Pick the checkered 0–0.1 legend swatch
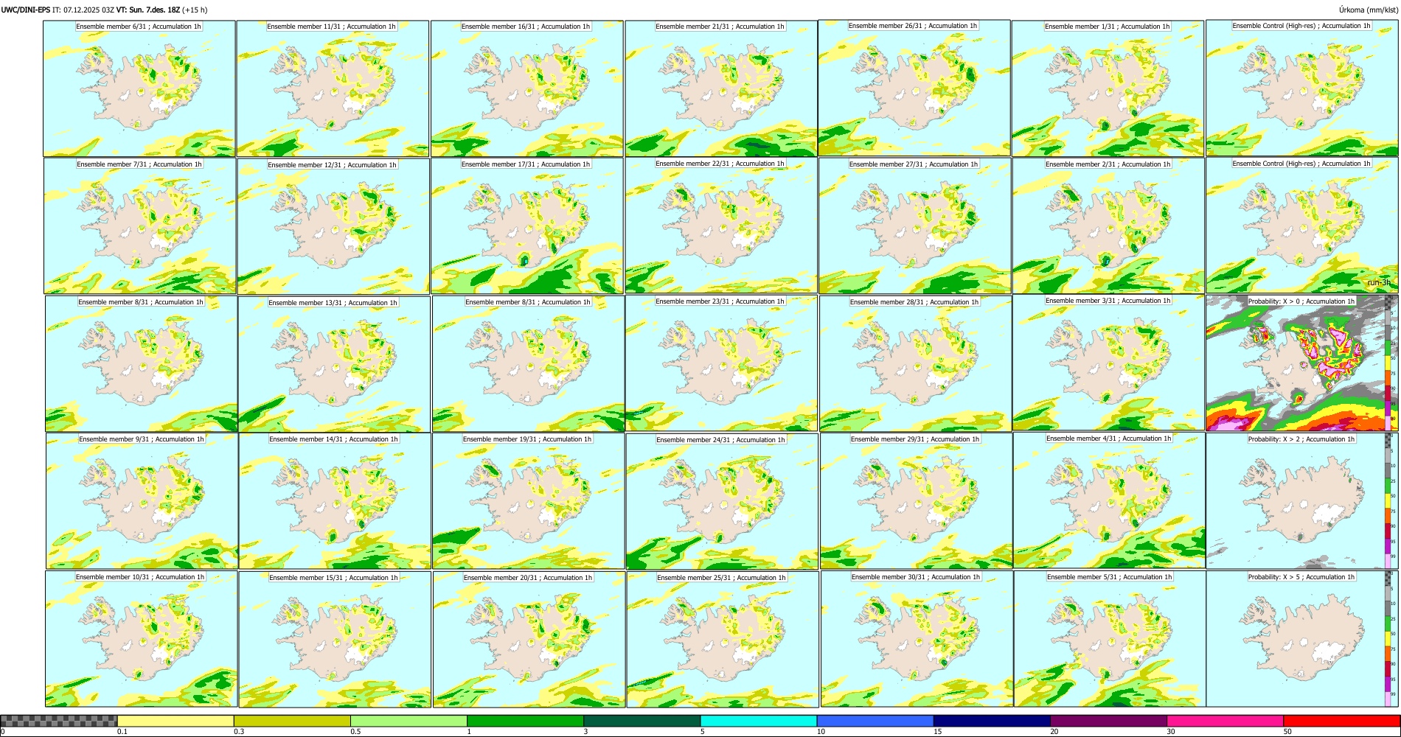The image size is (1401, 737). (x=59, y=721)
